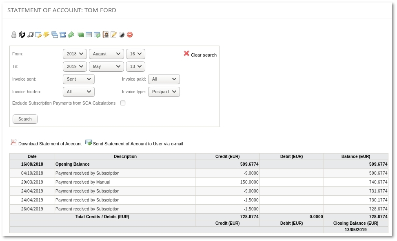This screenshot has width=397, height=241.
Task: Expand the Invoice paid dropdown
Action: click(164, 79)
